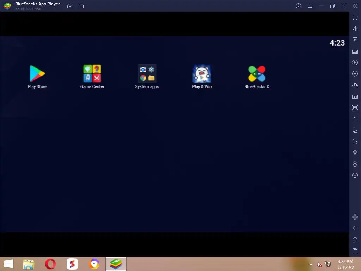Click the sync operations circular icon
Screen dimensions: 361x271
pyautogui.click(x=355, y=74)
